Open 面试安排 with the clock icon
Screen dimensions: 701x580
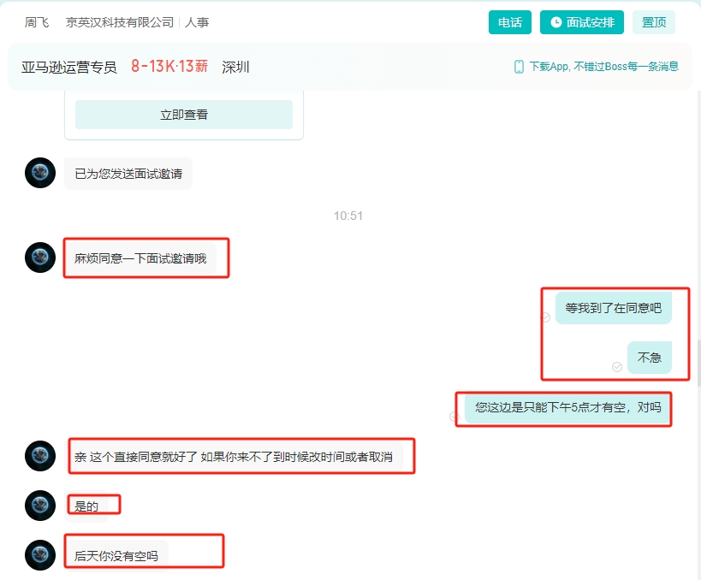click(x=582, y=22)
